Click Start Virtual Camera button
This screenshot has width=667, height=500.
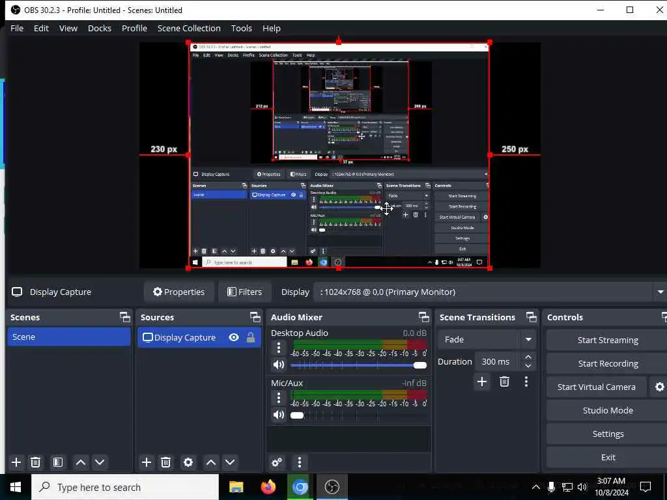pyautogui.click(x=597, y=387)
